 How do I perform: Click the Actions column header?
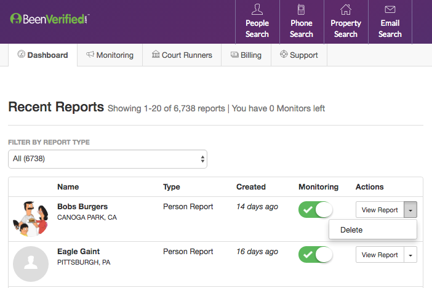pyautogui.click(x=369, y=187)
